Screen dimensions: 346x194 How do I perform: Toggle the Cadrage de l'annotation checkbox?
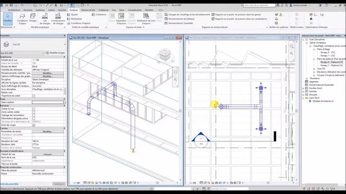tap(34, 115)
